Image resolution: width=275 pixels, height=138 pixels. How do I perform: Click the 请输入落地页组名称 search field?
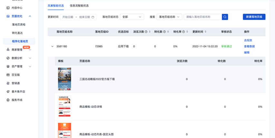click(x=202, y=17)
